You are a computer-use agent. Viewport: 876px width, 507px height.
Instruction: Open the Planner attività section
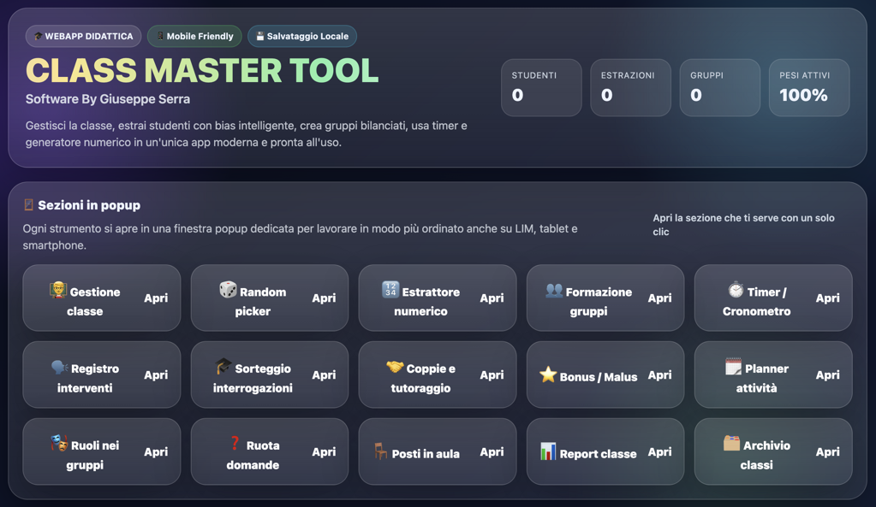[x=773, y=374]
